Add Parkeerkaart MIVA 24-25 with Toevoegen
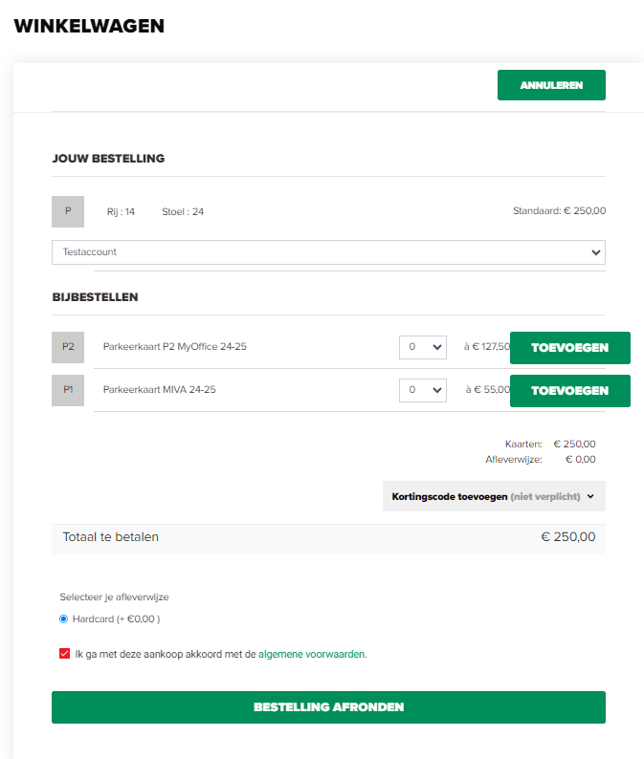644x759 pixels. click(570, 391)
